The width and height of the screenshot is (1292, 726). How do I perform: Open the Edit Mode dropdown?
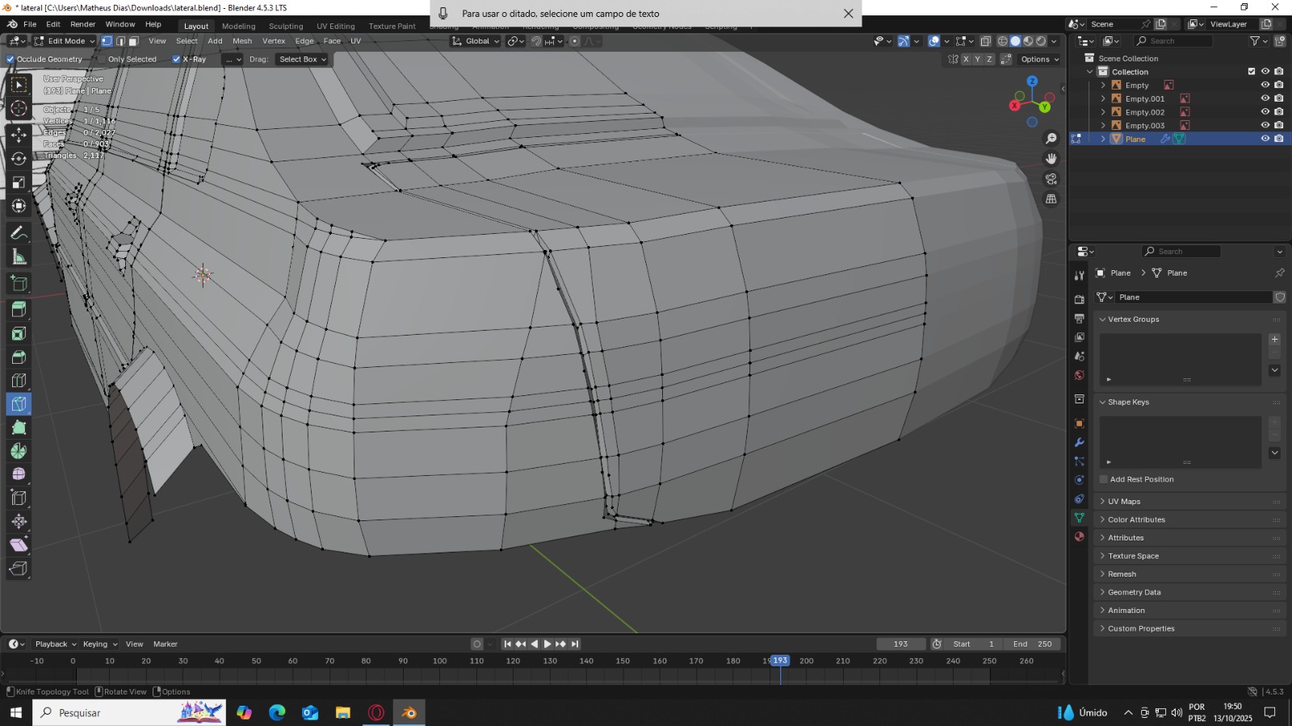click(65, 41)
